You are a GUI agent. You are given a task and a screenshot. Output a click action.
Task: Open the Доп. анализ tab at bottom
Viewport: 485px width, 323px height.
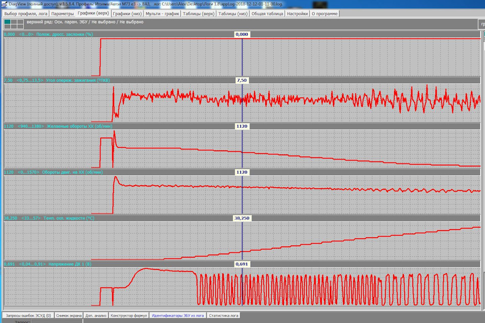click(96, 315)
